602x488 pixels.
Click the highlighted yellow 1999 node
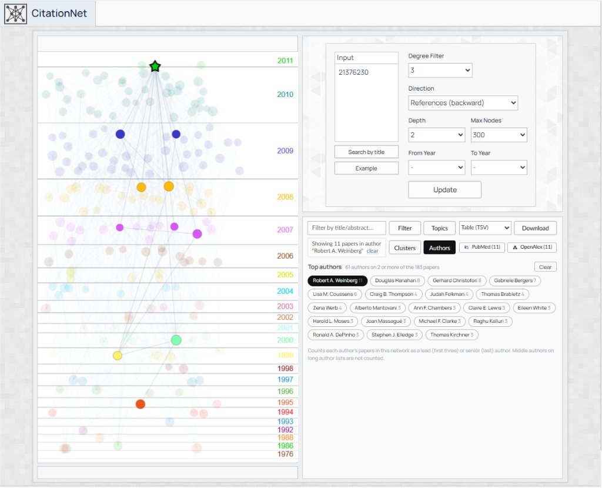118,356
